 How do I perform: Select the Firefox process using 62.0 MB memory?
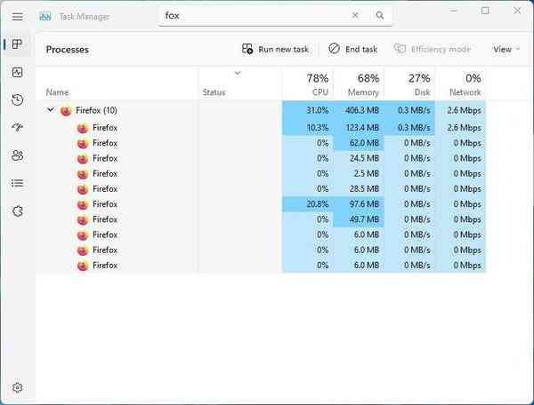pos(261,143)
